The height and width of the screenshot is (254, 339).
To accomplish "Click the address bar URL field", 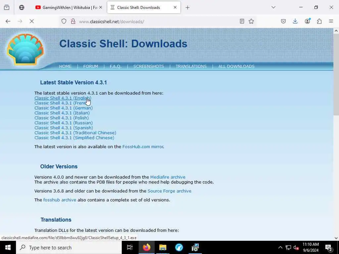I will (x=158, y=21).
